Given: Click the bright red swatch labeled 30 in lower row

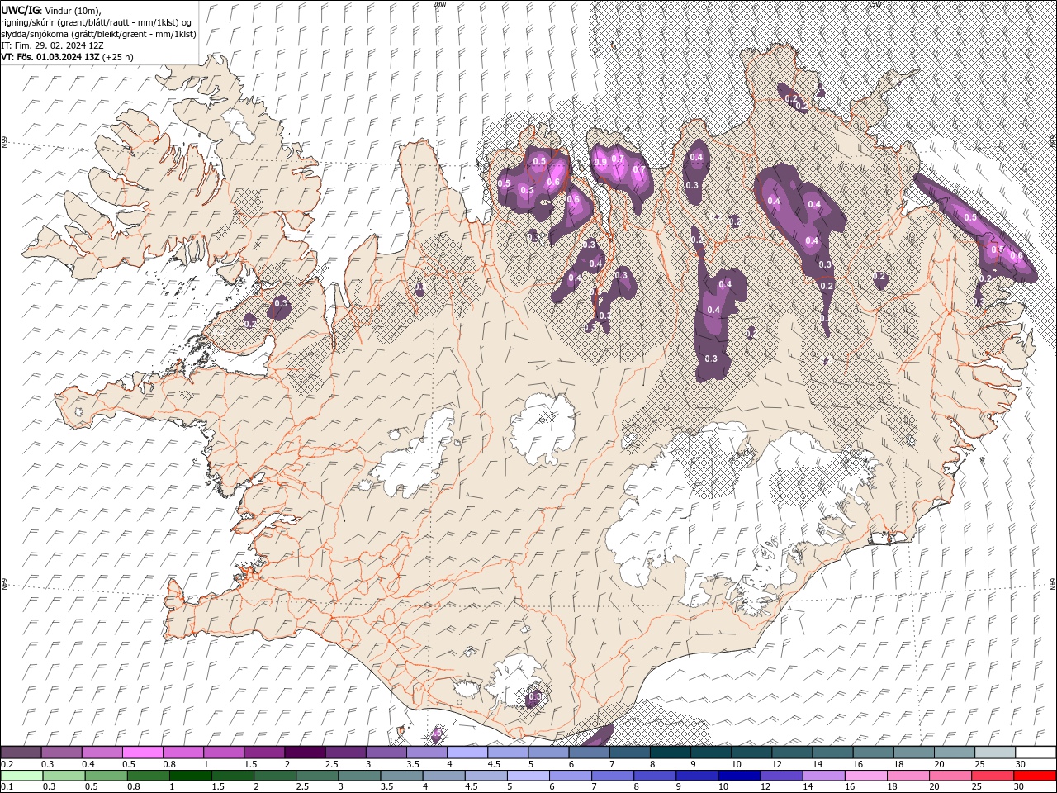Looking at the screenshot, I should coord(1036,776).
